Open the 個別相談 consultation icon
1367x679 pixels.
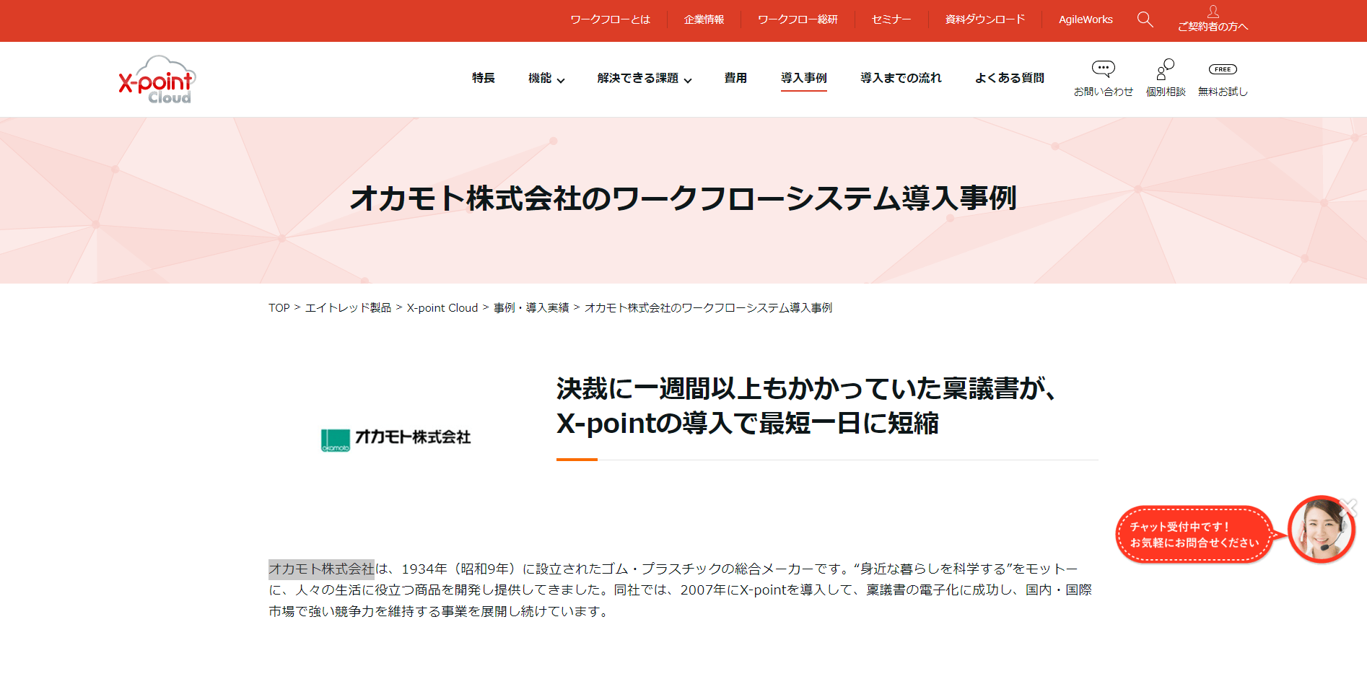coord(1166,69)
